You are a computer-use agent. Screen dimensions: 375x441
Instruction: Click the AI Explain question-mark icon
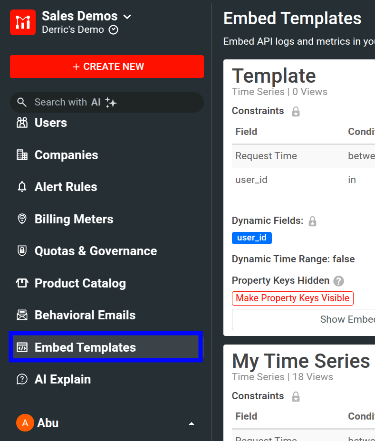(x=22, y=379)
